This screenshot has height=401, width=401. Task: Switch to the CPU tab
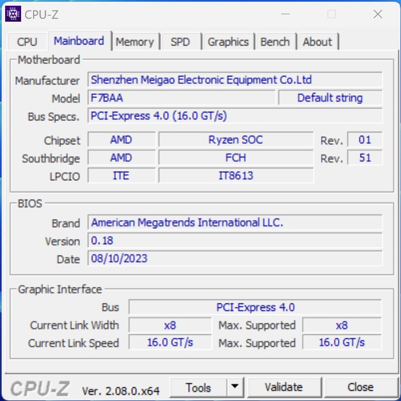(27, 42)
